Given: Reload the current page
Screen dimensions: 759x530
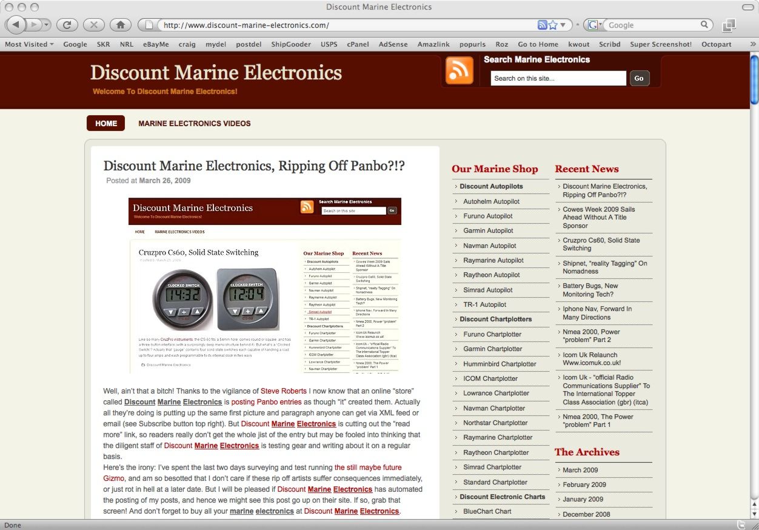Looking at the screenshot, I should pyautogui.click(x=67, y=25).
